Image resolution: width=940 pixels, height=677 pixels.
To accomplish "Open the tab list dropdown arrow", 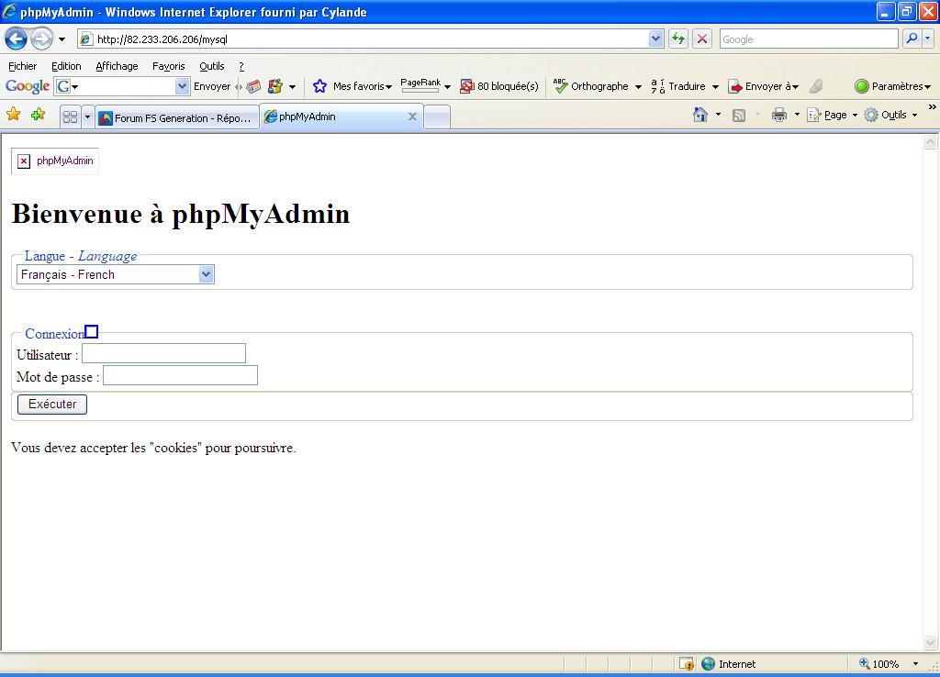I will coord(87,117).
